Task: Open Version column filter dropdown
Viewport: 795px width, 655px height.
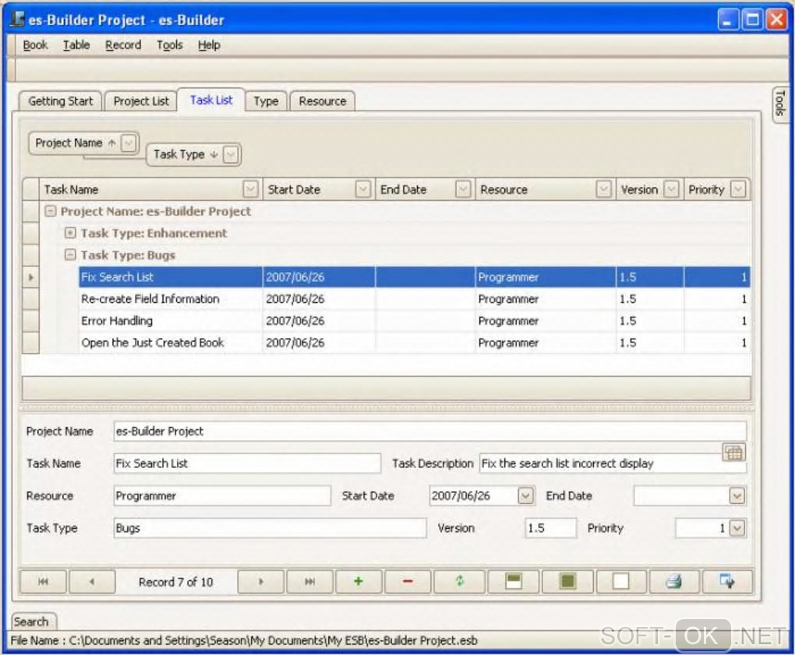Action: pos(671,189)
